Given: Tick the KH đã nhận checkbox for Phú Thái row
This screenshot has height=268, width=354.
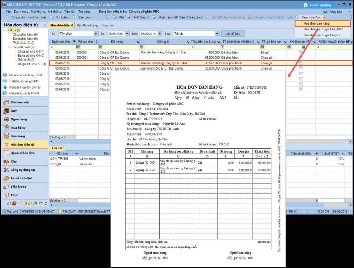Looking at the screenshot, I should point(301,63).
